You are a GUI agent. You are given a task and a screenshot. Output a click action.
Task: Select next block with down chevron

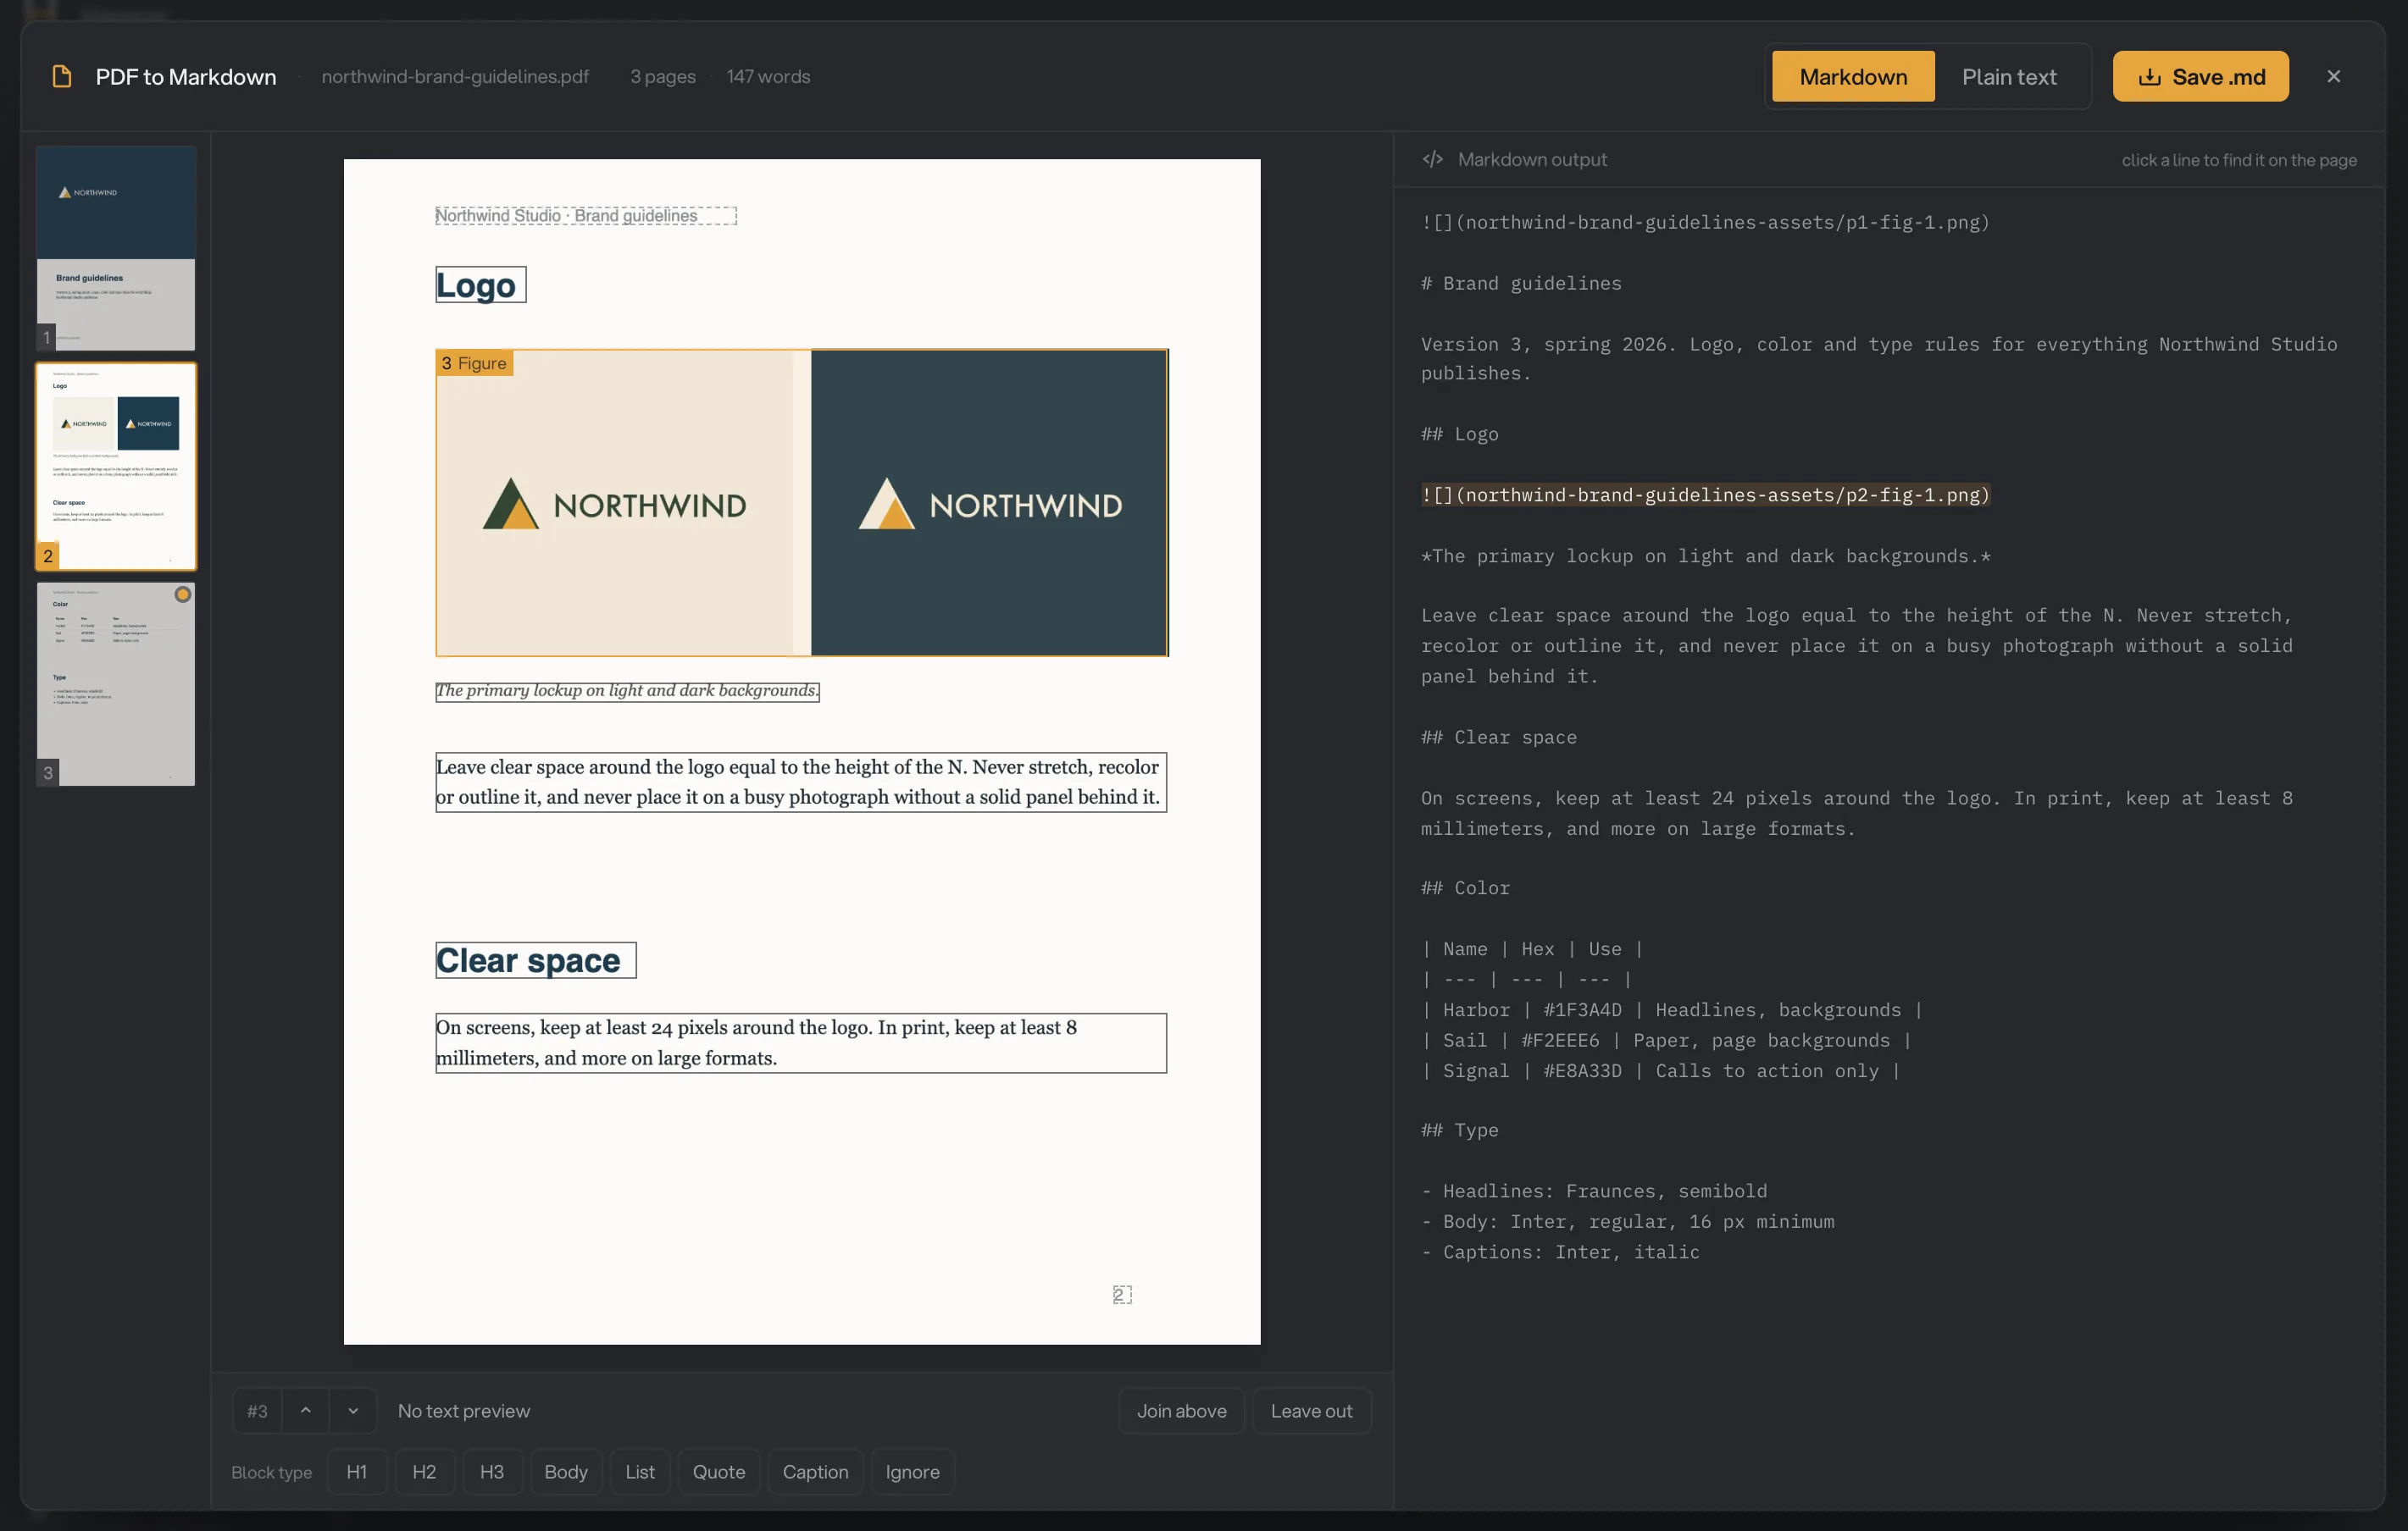tap(353, 1410)
